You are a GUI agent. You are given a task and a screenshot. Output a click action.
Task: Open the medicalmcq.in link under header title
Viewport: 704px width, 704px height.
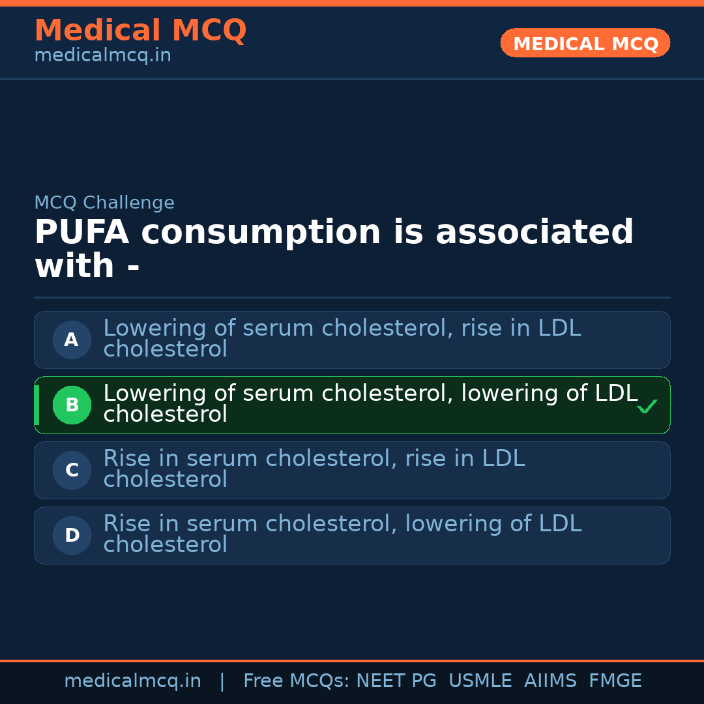click(102, 55)
